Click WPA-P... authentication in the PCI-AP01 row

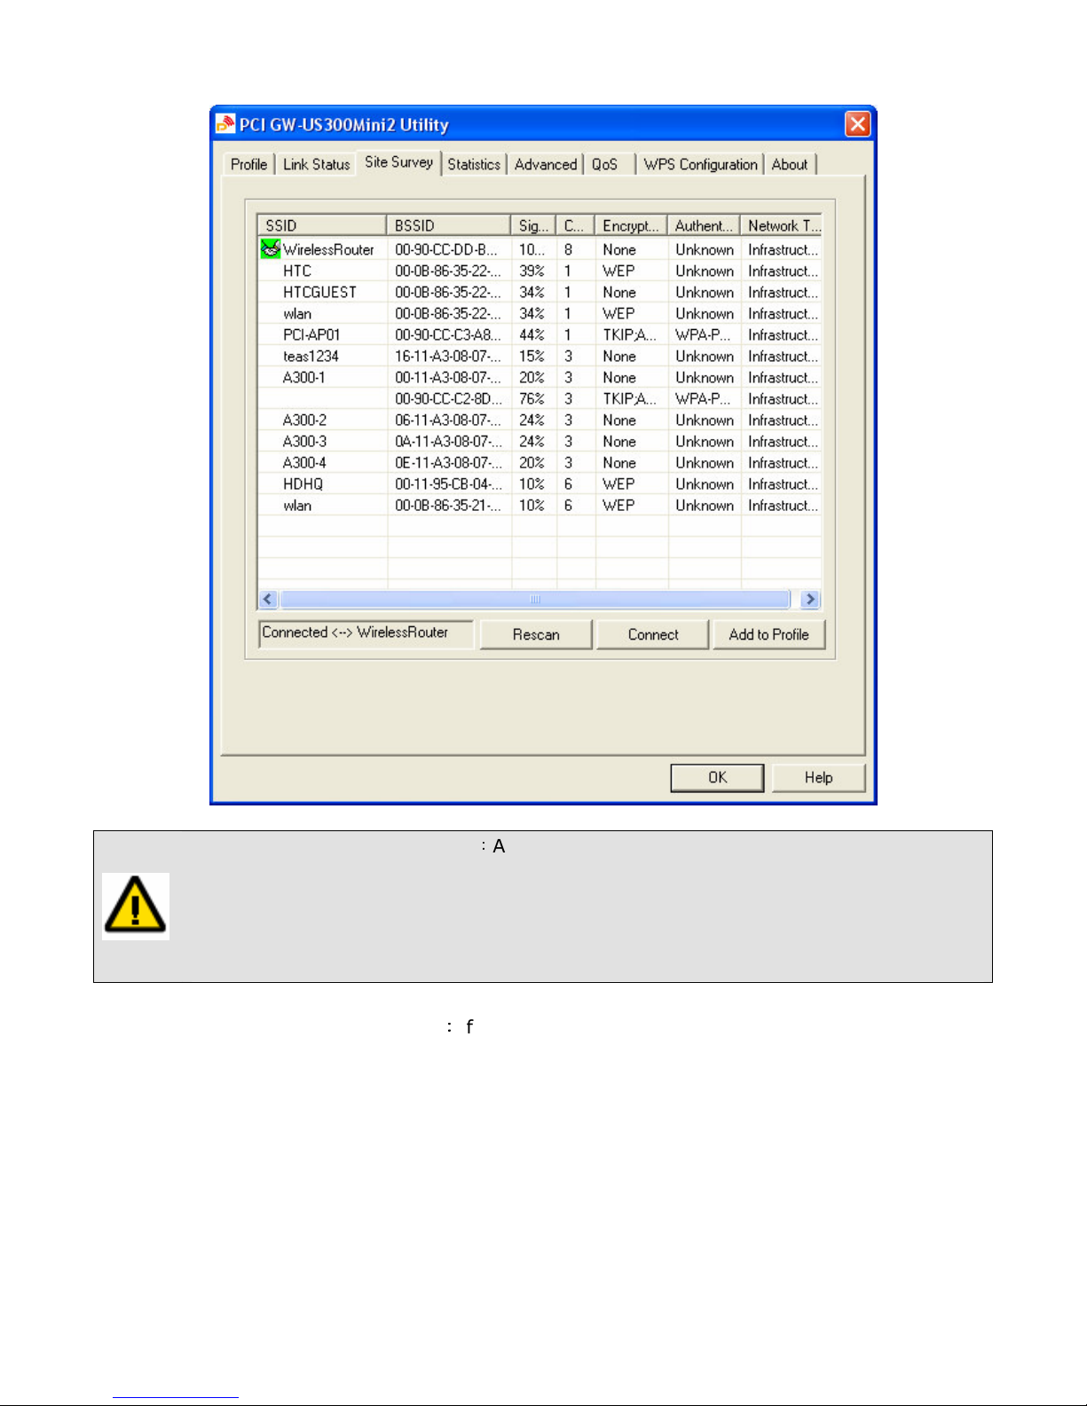[703, 334]
